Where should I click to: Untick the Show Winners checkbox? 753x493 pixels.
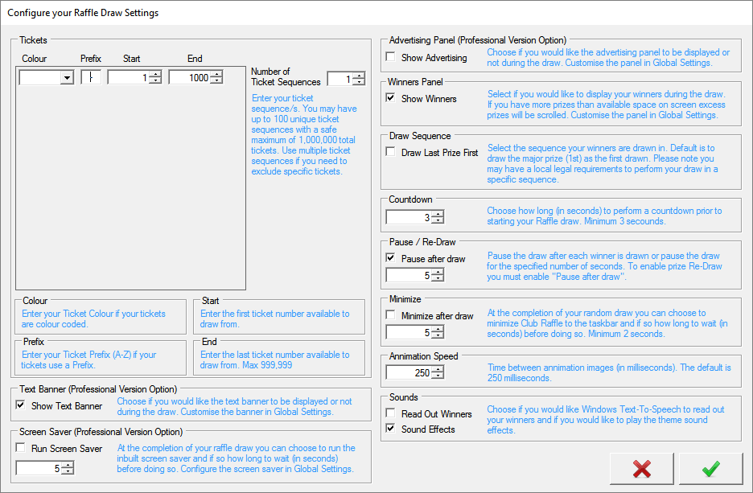pyautogui.click(x=391, y=99)
